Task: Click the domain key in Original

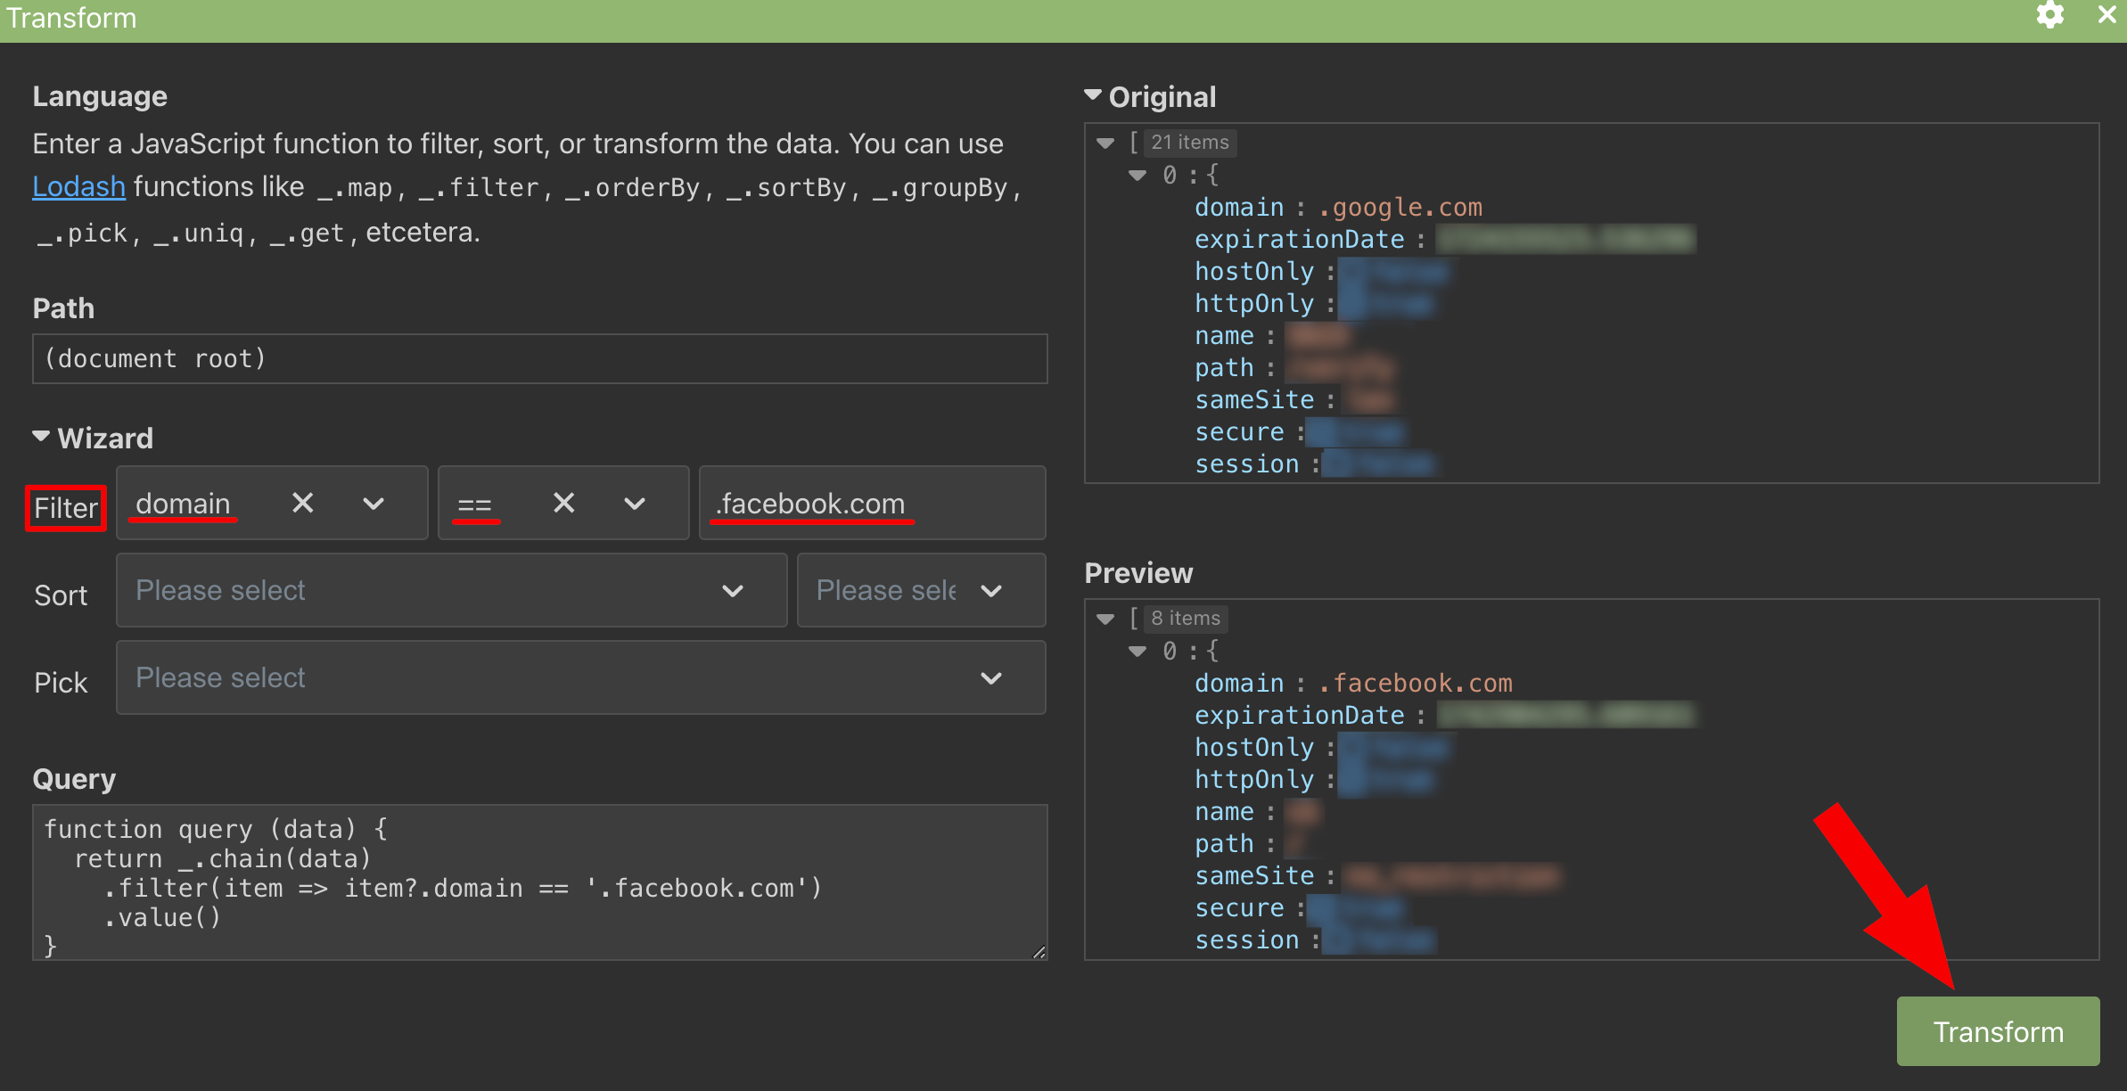Action: 1239,207
